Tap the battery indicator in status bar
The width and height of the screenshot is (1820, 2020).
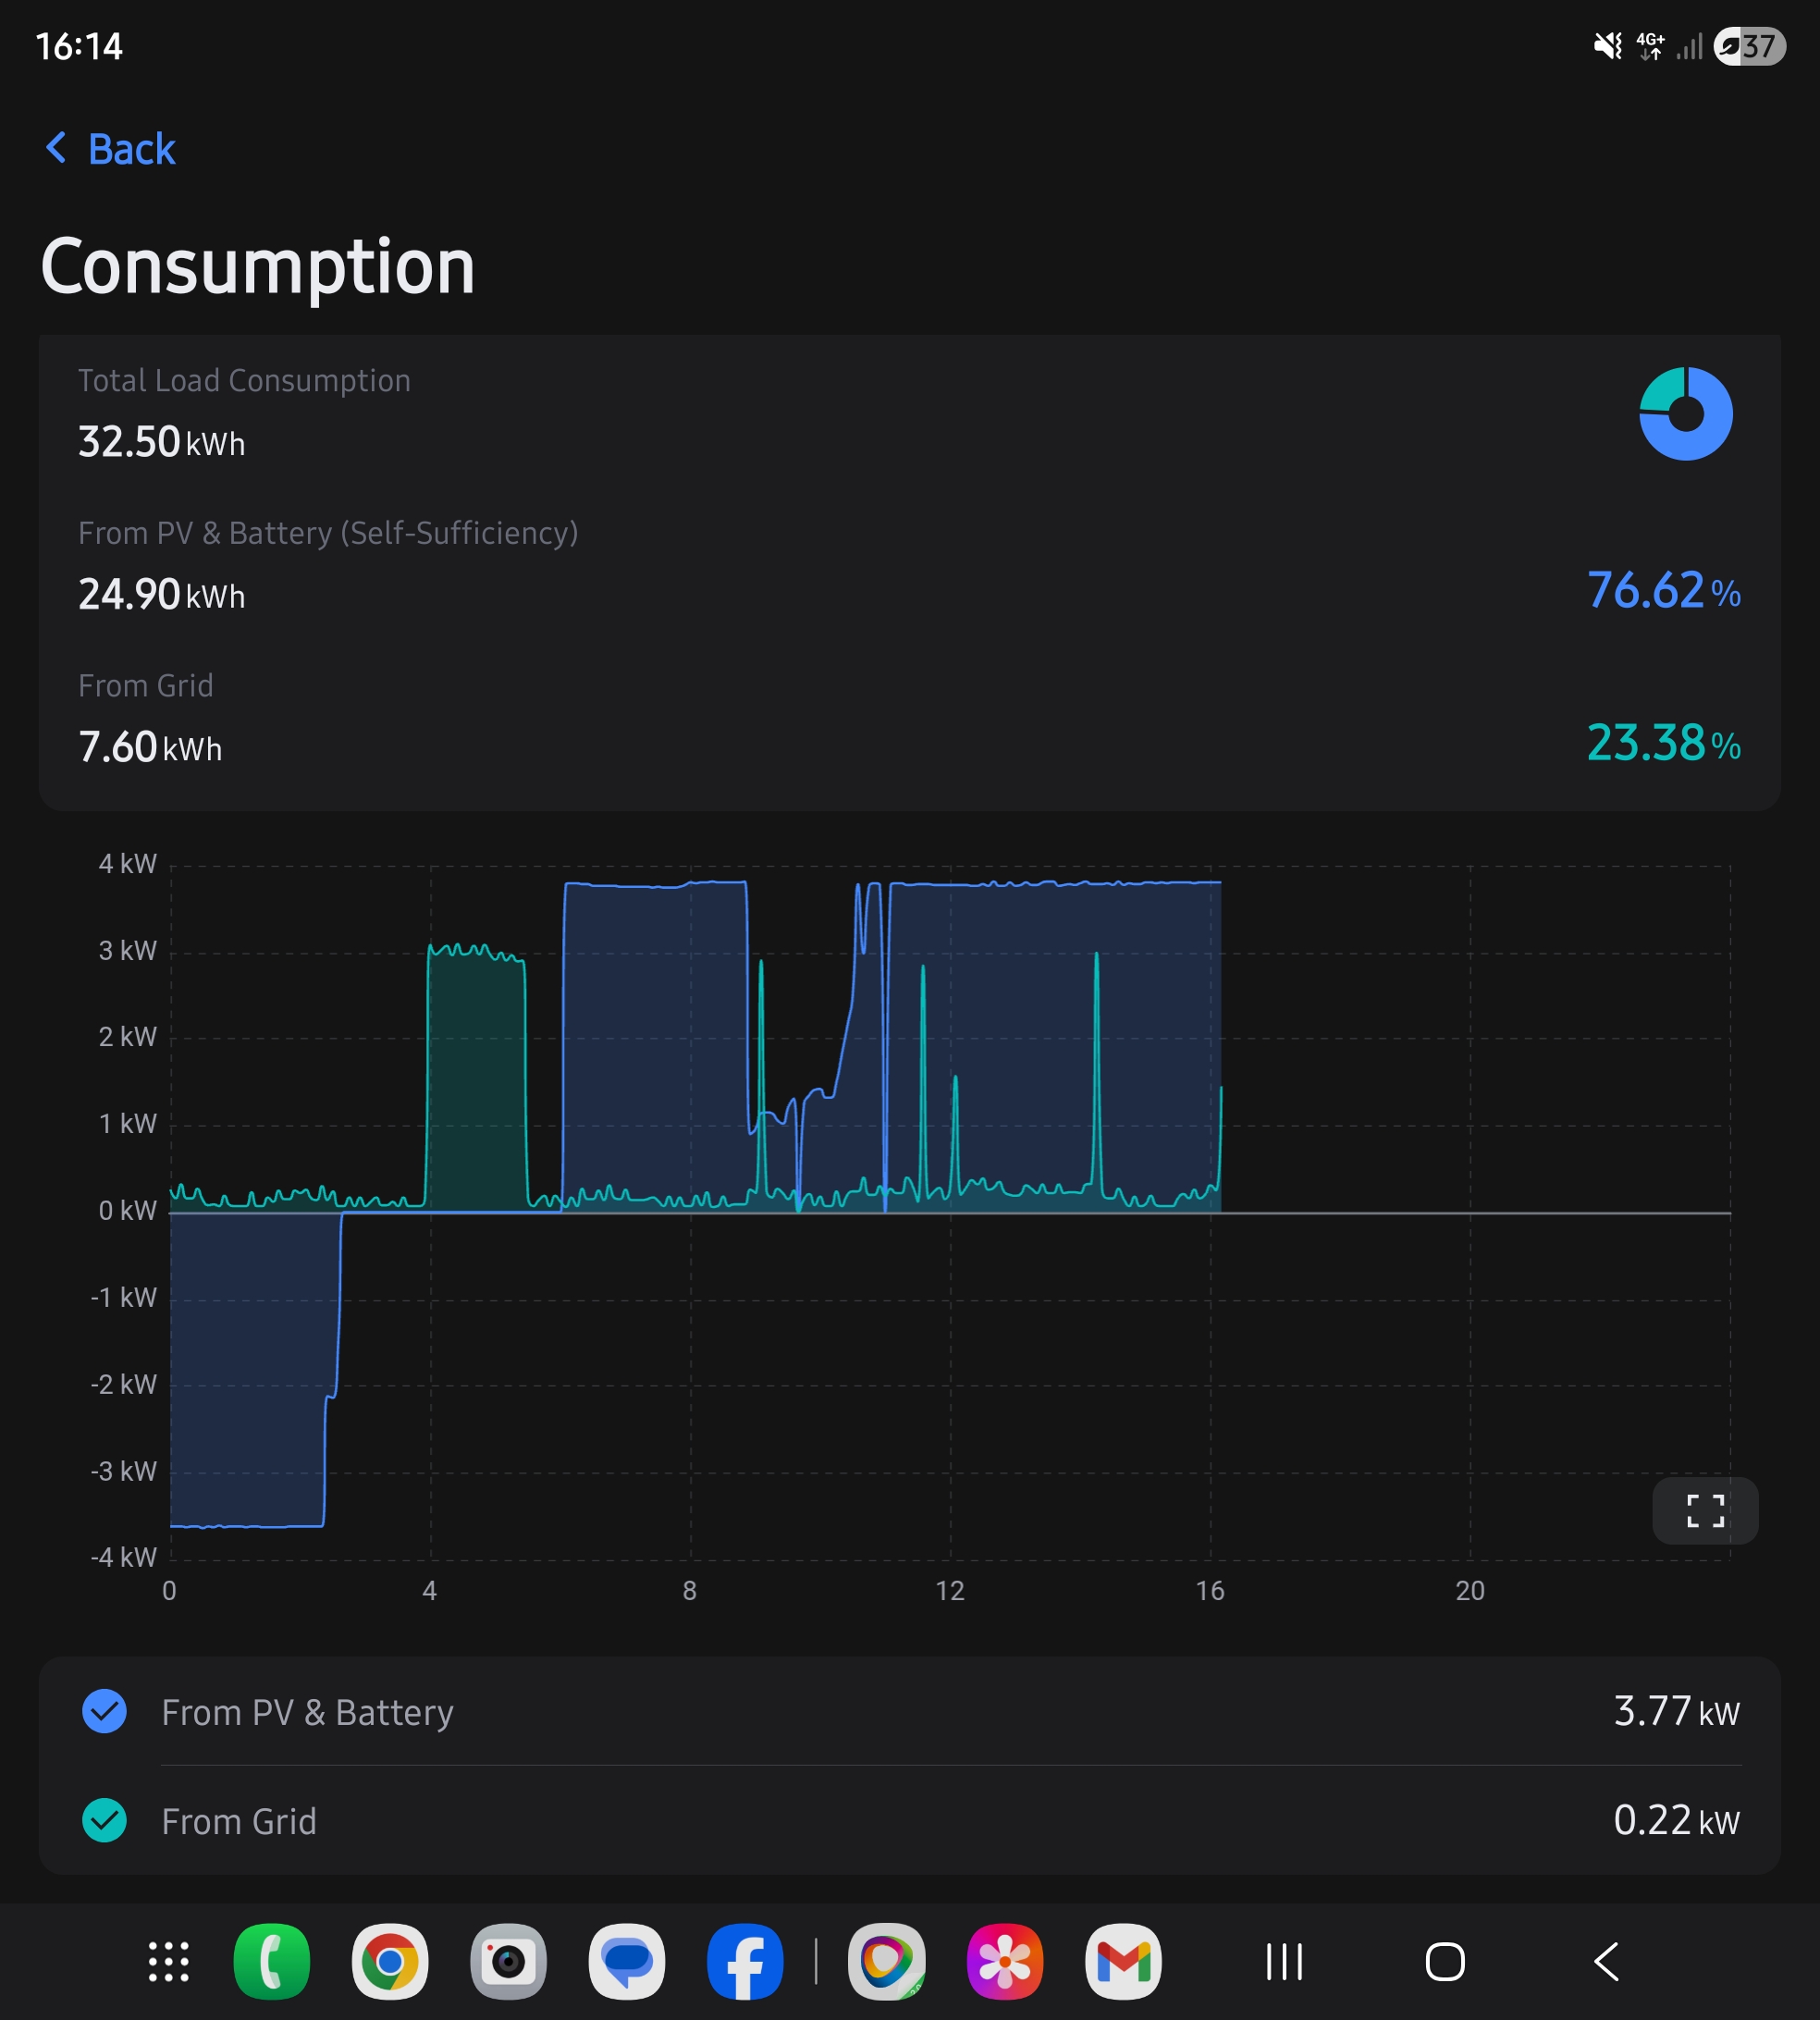[1750, 46]
